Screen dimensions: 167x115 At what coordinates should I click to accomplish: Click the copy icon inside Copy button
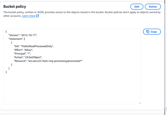point(148,32)
